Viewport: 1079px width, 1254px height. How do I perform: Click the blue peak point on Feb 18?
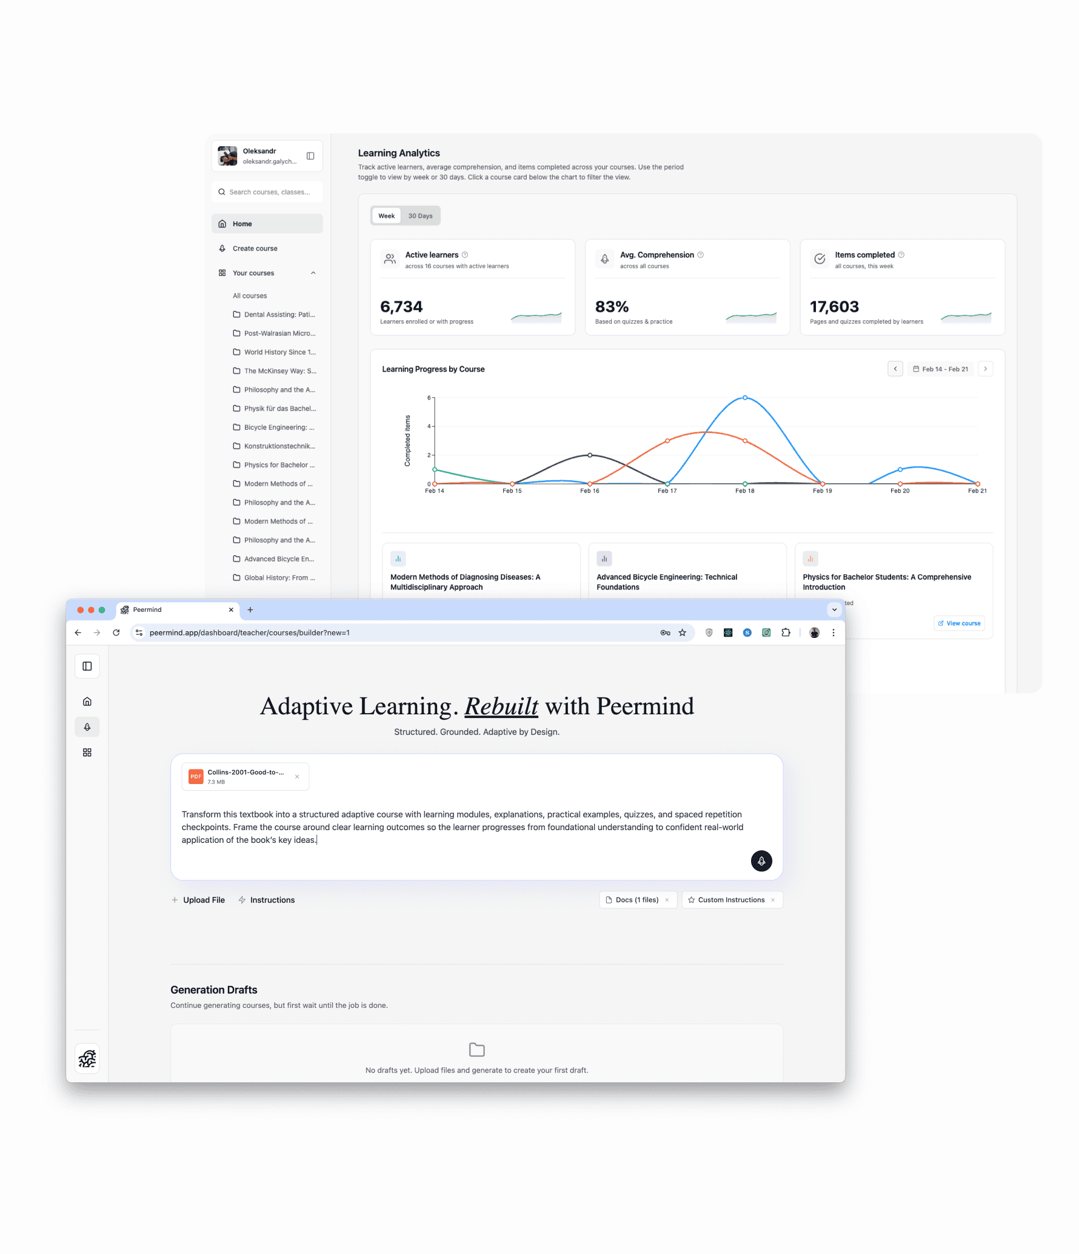point(745,398)
